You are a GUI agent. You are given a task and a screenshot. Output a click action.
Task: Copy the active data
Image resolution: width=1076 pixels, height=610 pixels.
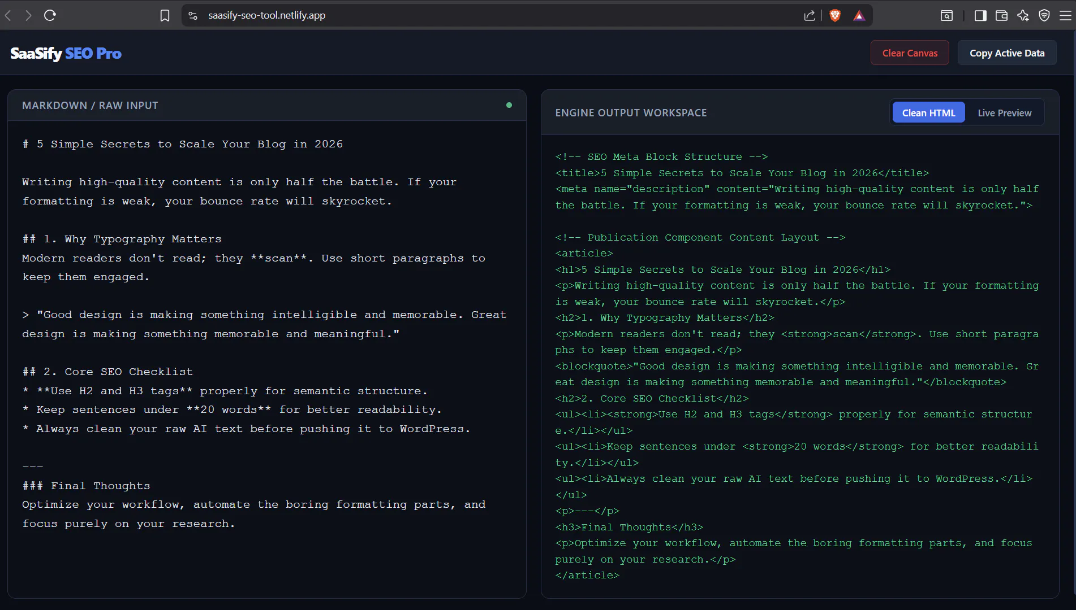pos(1007,53)
